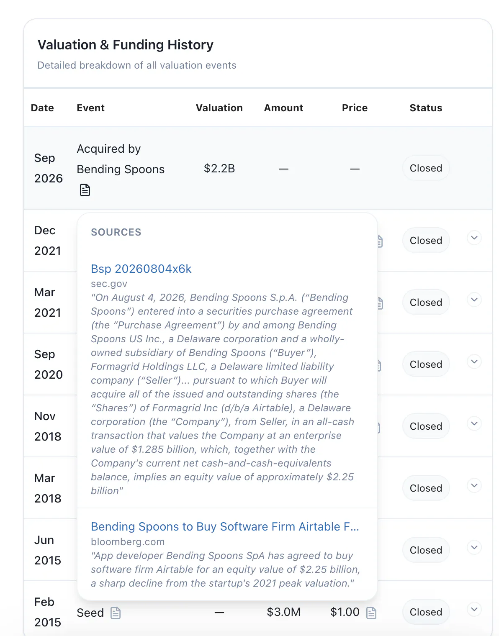Expand the Mar 2021 row chevron
The width and height of the screenshot is (499, 636).
(474, 300)
